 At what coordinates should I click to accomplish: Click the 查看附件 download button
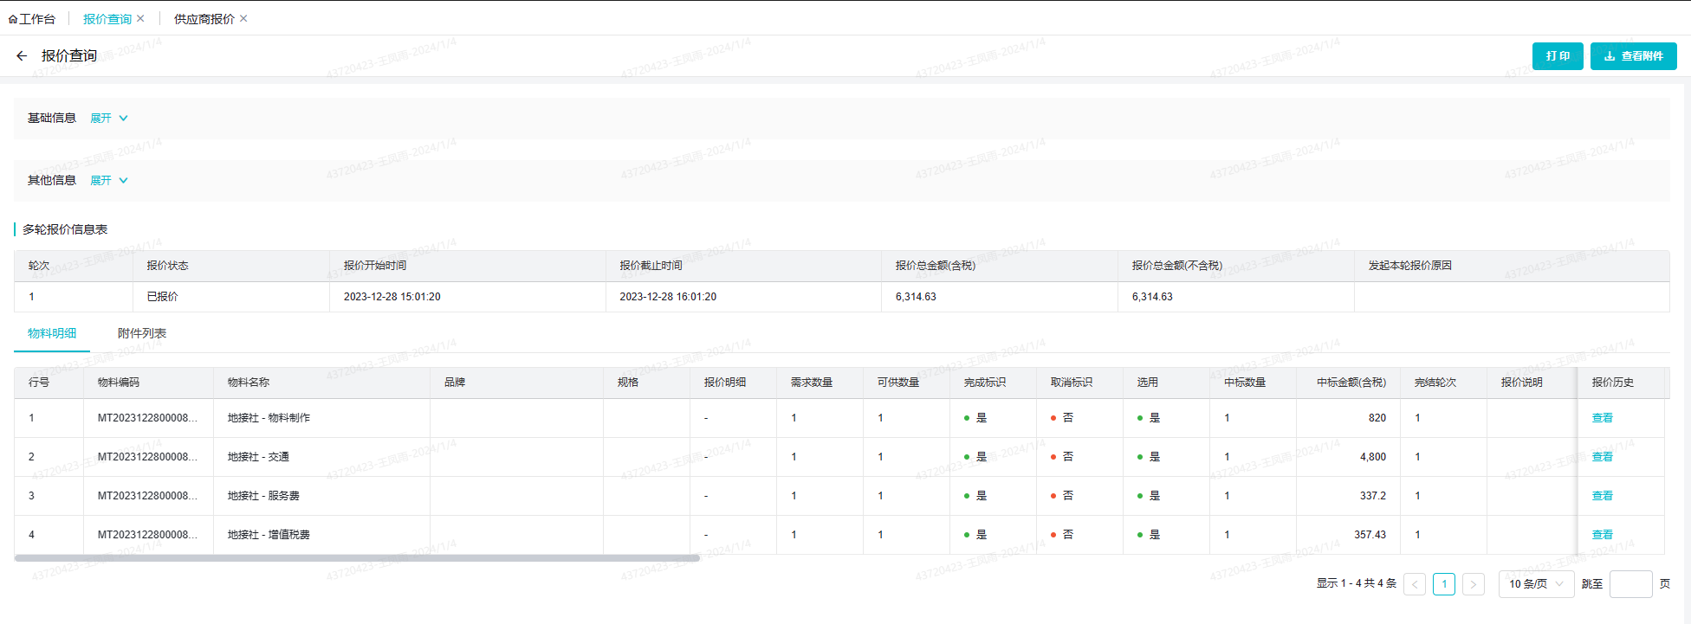[x=1633, y=56]
